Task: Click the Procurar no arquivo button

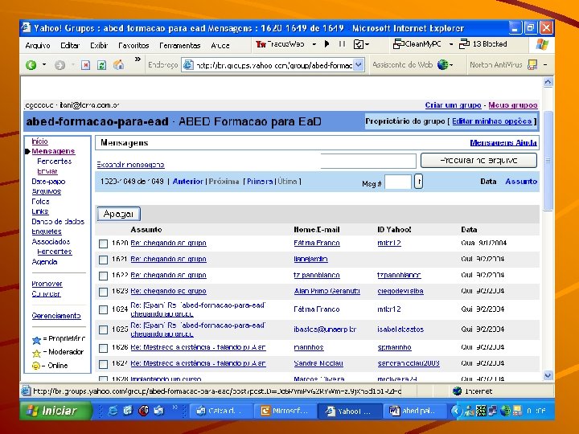Action: pos(478,161)
